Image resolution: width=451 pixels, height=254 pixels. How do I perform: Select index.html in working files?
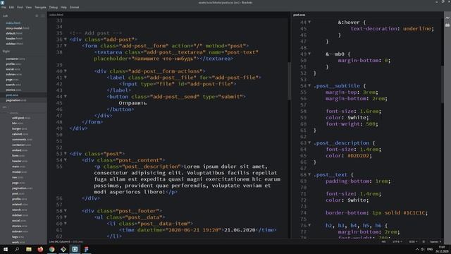point(13,23)
